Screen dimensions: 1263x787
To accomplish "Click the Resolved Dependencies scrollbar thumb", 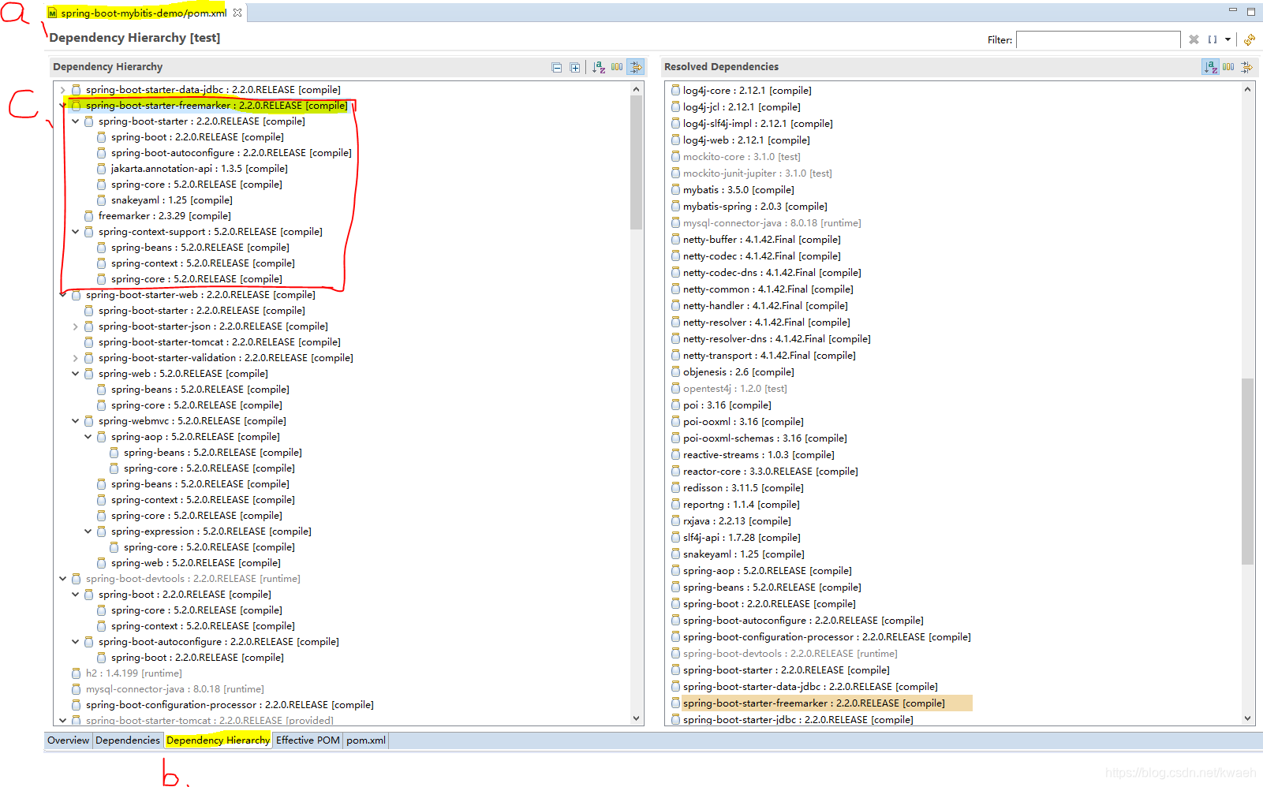I will click(x=1247, y=472).
